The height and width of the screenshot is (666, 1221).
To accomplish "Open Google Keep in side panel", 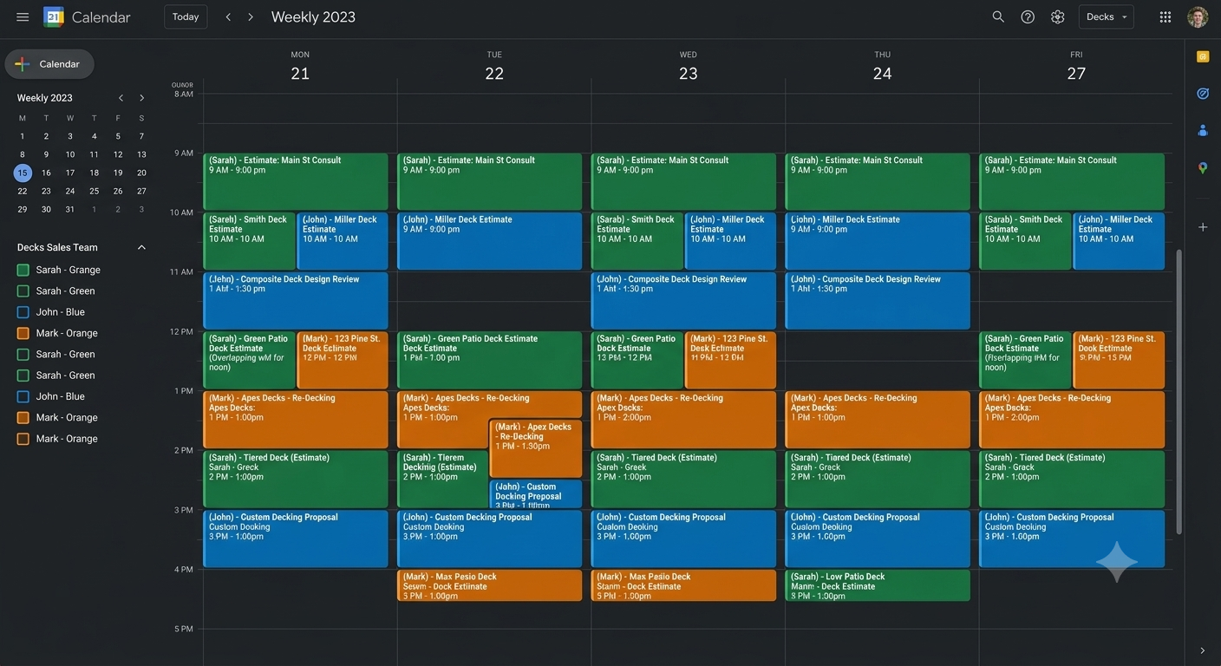I will (1203, 56).
